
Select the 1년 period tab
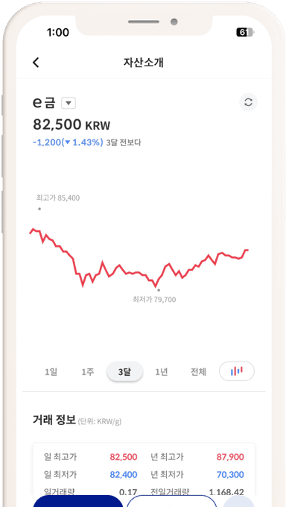click(162, 372)
